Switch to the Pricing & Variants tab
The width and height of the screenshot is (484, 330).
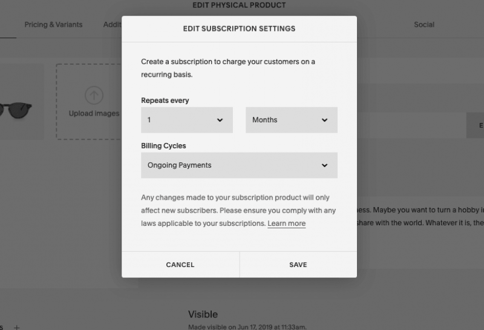pos(53,24)
